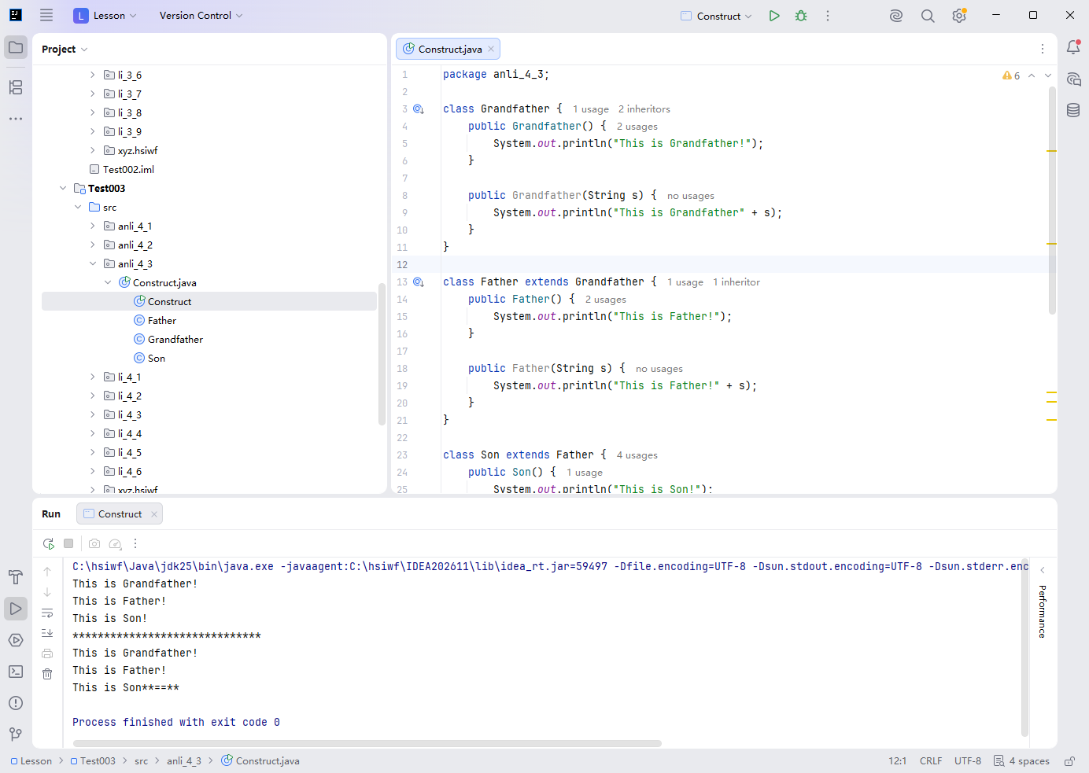Show more tool windows ellipsis
The height and width of the screenshot is (773, 1089).
16,119
